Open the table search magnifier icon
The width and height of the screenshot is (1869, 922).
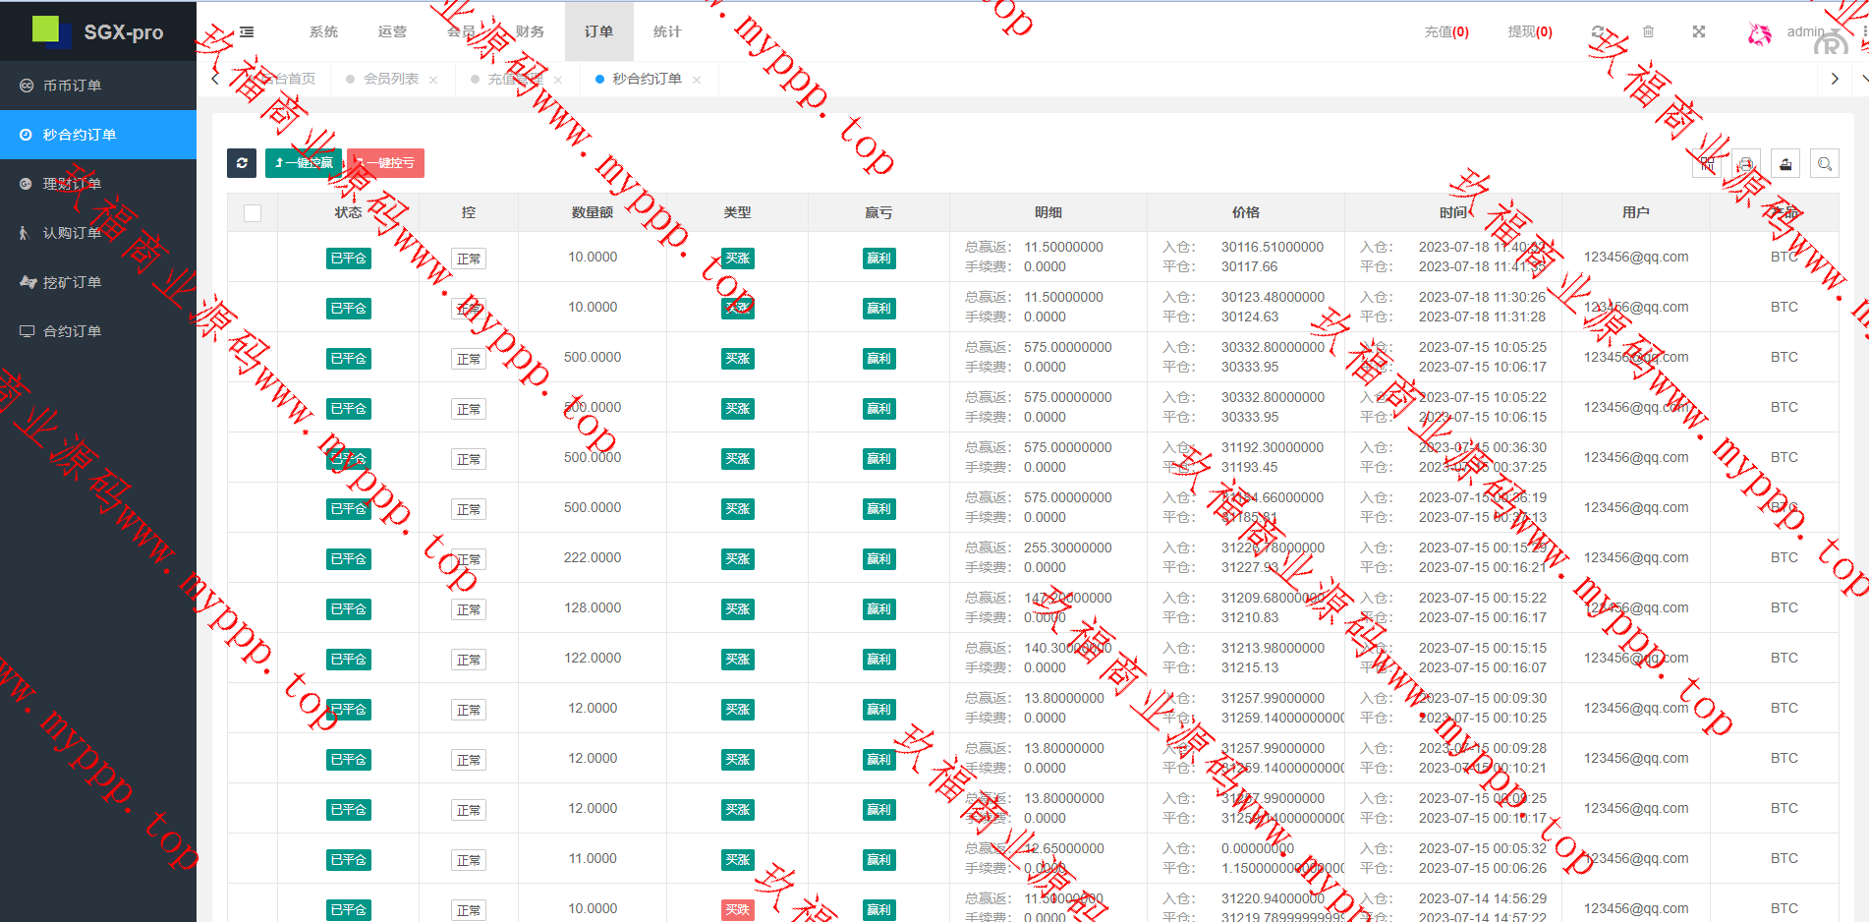[x=1824, y=164]
